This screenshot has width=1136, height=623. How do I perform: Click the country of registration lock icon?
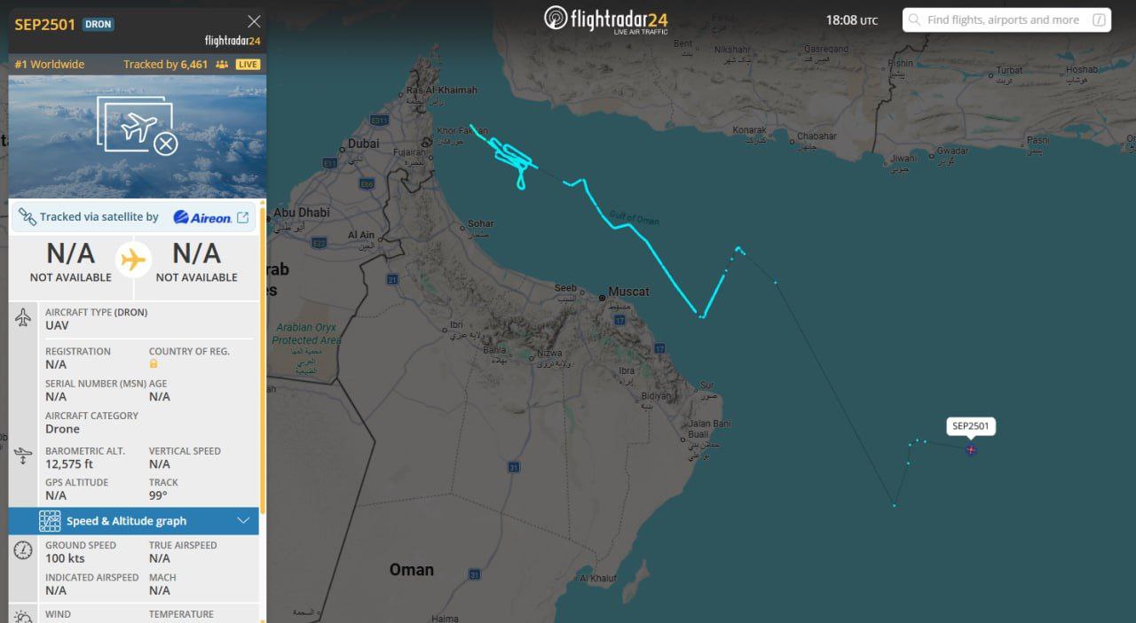tap(154, 364)
